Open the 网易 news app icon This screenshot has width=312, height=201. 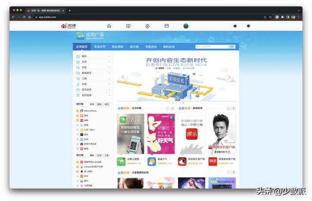213,161
